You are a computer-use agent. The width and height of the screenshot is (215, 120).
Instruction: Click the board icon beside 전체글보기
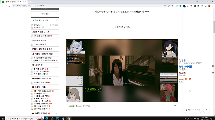[x=32, y=25]
